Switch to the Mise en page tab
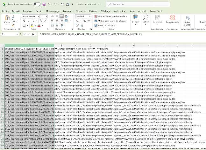The height and width of the screenshot is (150, 206). click(x=53, y=11)
